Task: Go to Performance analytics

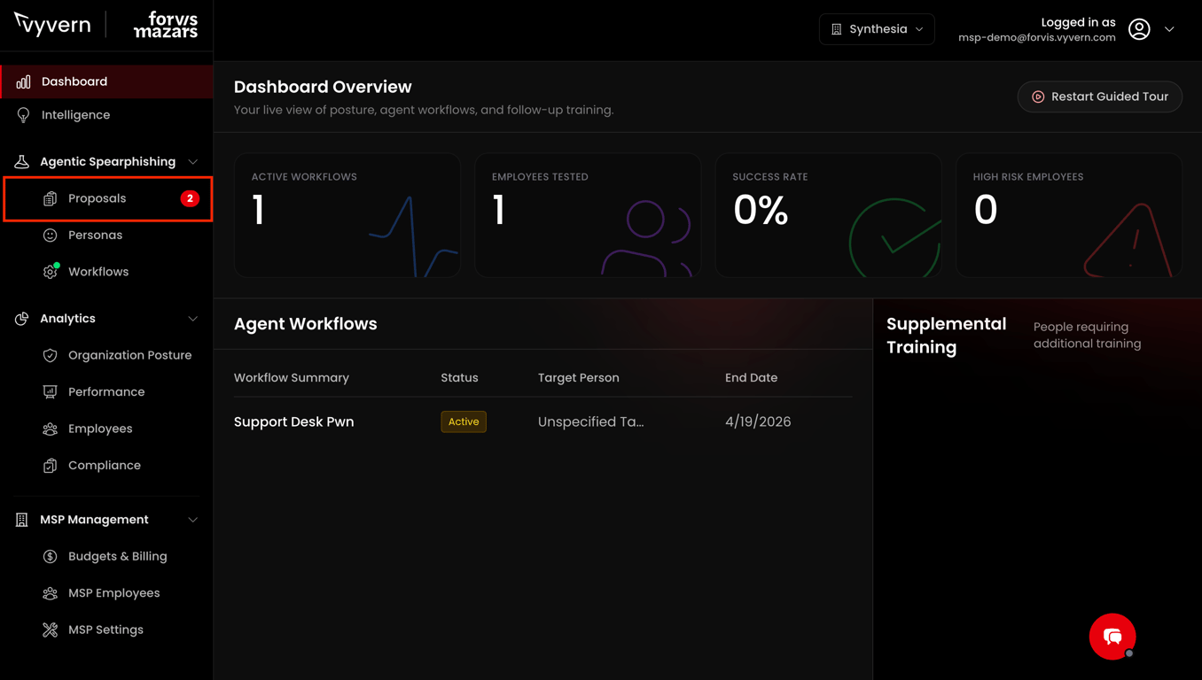Action: [x=108, y=392]
